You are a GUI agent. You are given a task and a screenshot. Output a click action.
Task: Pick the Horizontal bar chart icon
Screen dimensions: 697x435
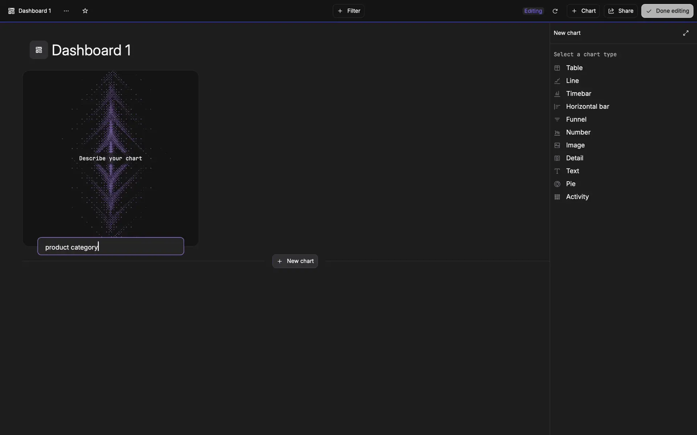557,107
